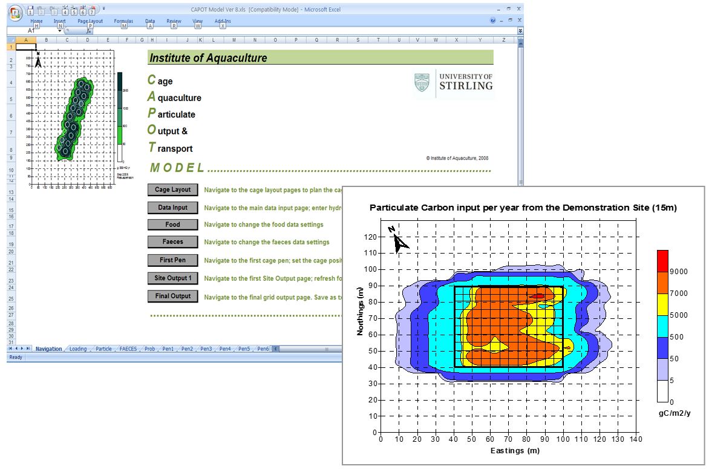Screen dimensions: 709x469
Task: Click the Select All corner of the sheet
Action: pyautogui.click(x=11, y=40)
